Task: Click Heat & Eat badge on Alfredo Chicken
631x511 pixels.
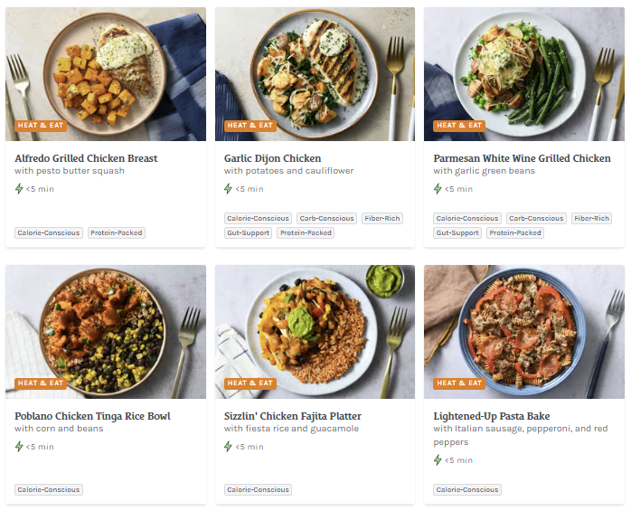Action: click(40, 126)
